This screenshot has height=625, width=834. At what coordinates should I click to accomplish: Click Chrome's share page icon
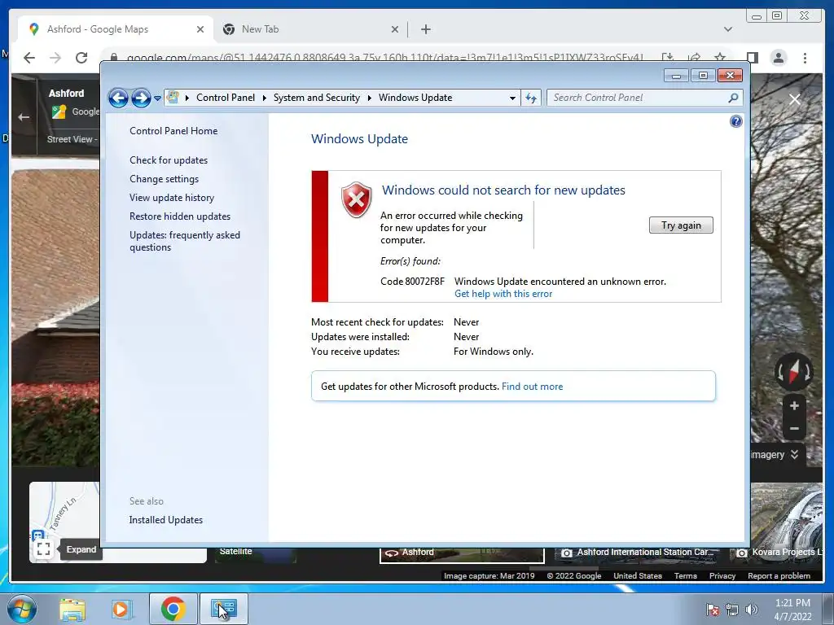pos(694,56)
